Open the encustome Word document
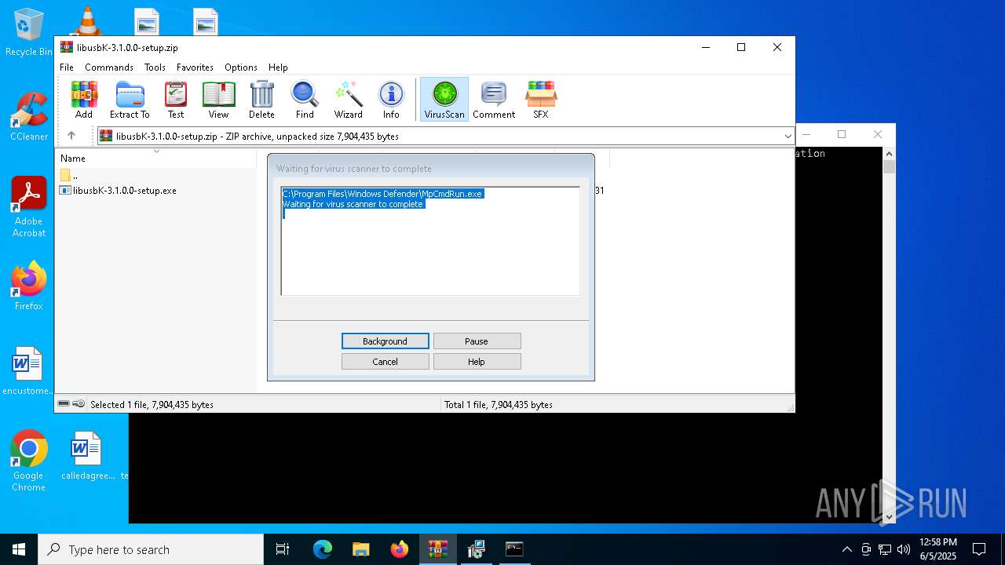This screenshot has width=1005, height=565. pos(28,371)
